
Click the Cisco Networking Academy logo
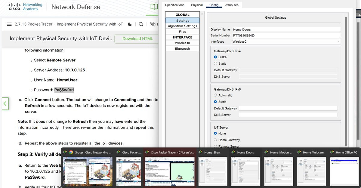point(25,7)
